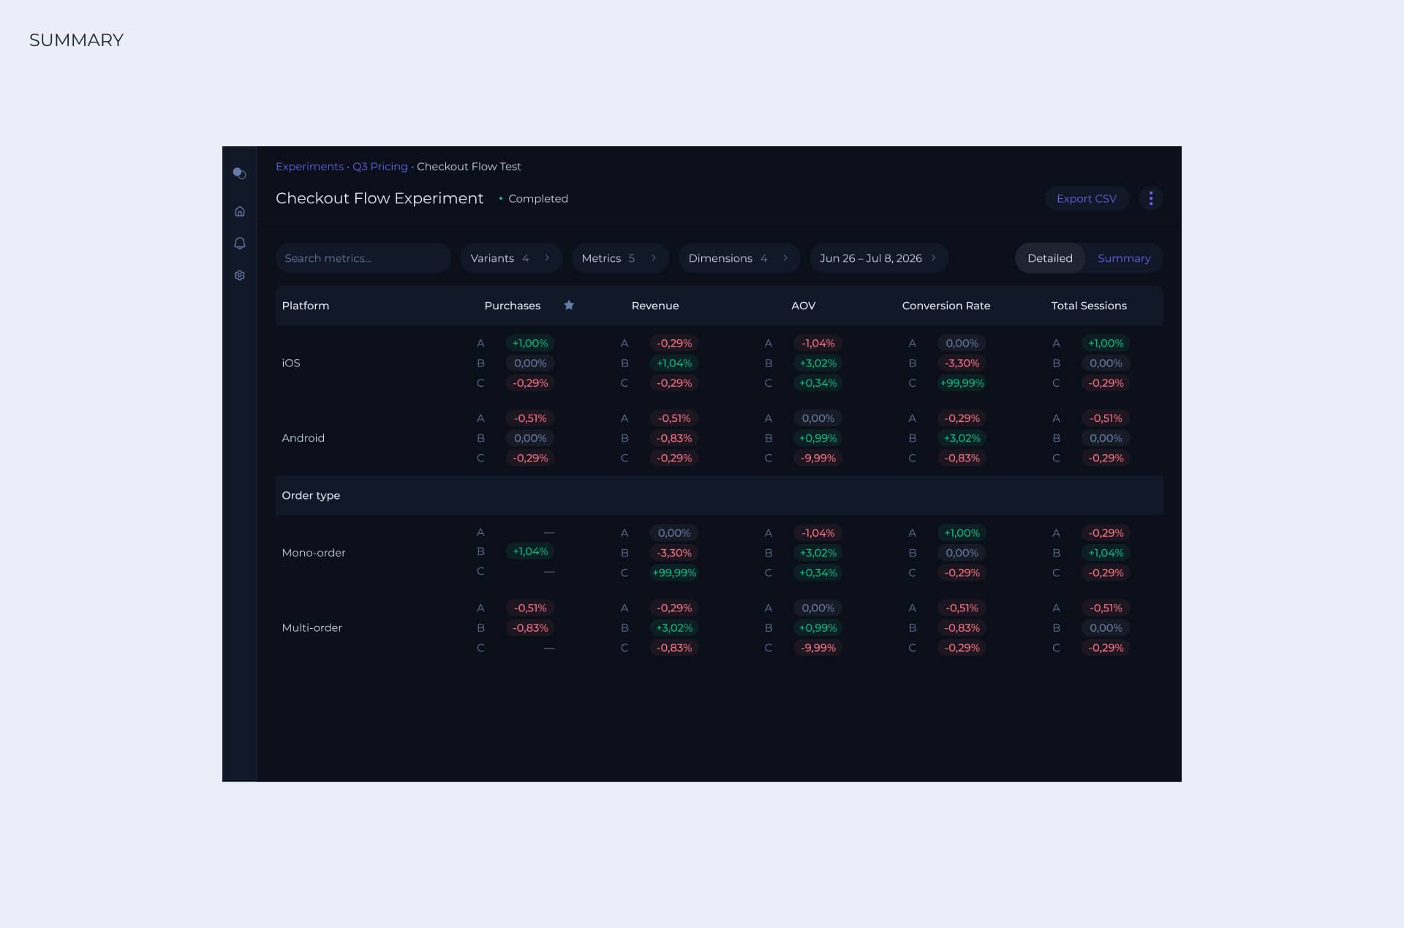Click the Conversion Rate column header
Viewport: 1404px width, 928px height.
(x=946, y=306)
